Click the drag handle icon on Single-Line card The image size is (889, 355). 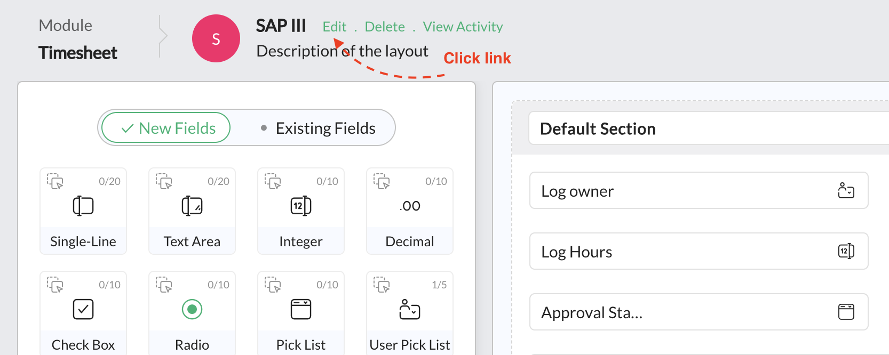pyautogui.click(x=55, y=181)
